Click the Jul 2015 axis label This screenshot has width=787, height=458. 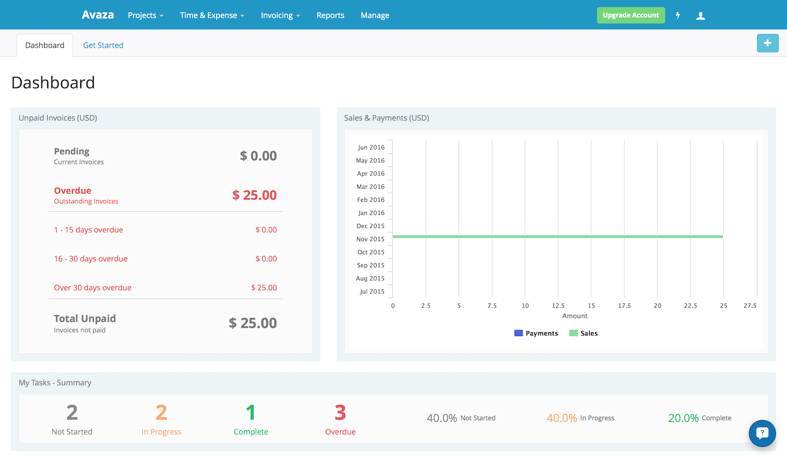click(372, 291)
